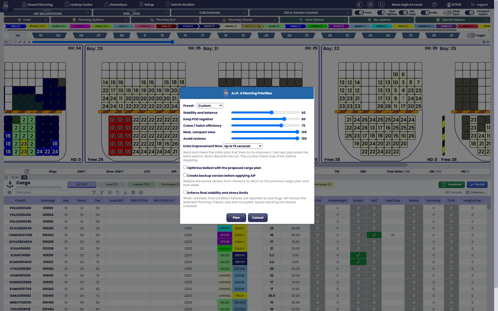
Task: Click the overlapping windows icon above bay view
Action: 15,42
